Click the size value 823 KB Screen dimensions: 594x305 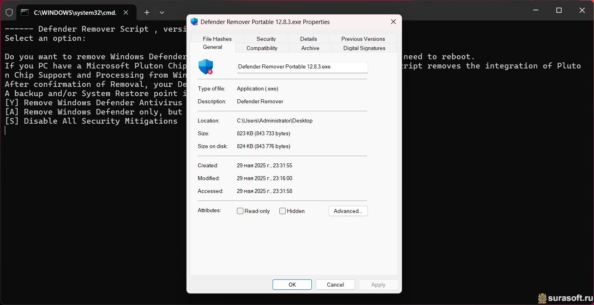[x=263, y=133]
